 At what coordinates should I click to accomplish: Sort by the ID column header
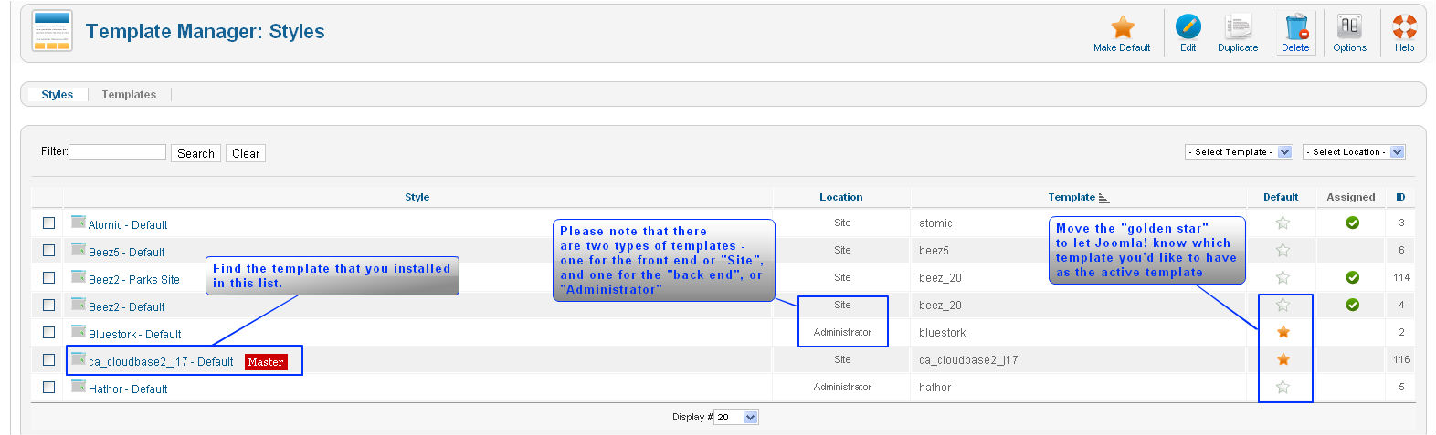pyautogui.click(x=1400, y=197)
